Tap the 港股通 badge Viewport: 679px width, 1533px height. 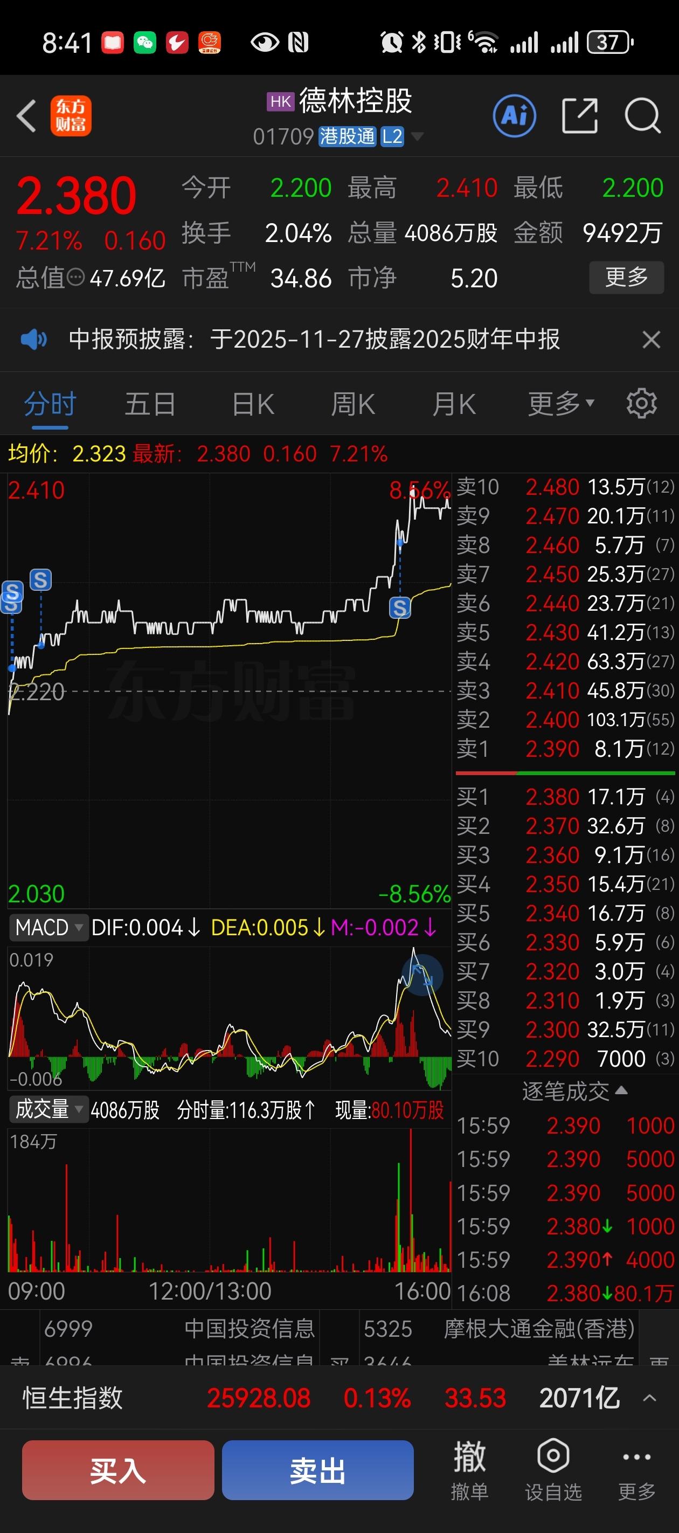coord(347,137)
